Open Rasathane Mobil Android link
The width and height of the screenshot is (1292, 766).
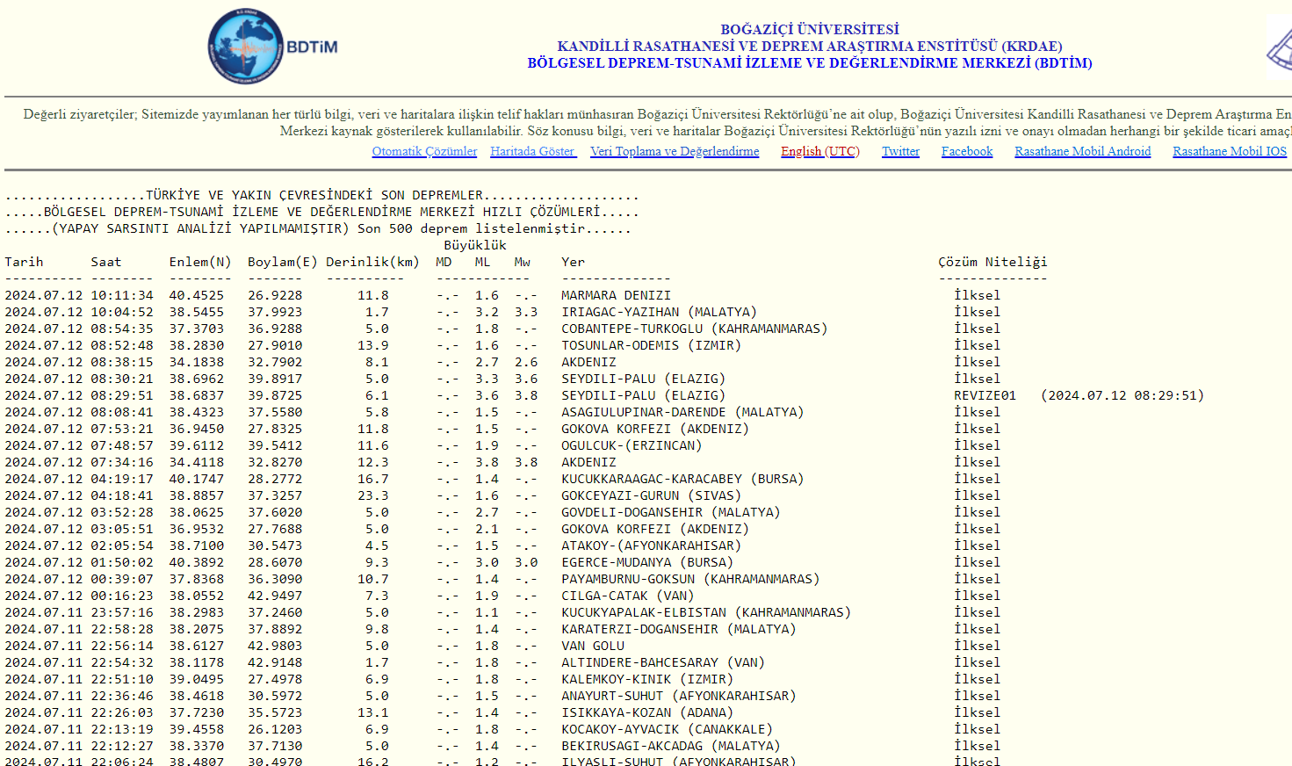tap(1082, 151)
